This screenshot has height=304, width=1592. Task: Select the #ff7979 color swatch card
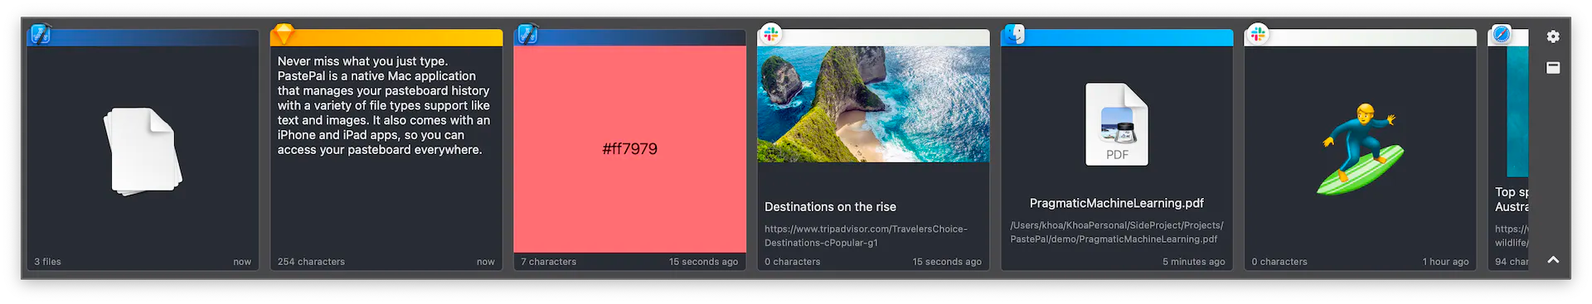point(629,149)
